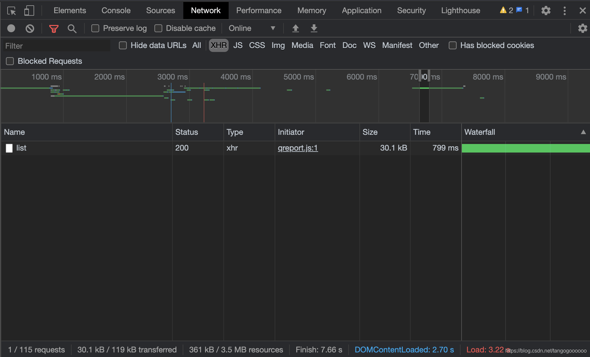Sort by the Status column header
The image size is (590, 357).
(x=198, y=132)
